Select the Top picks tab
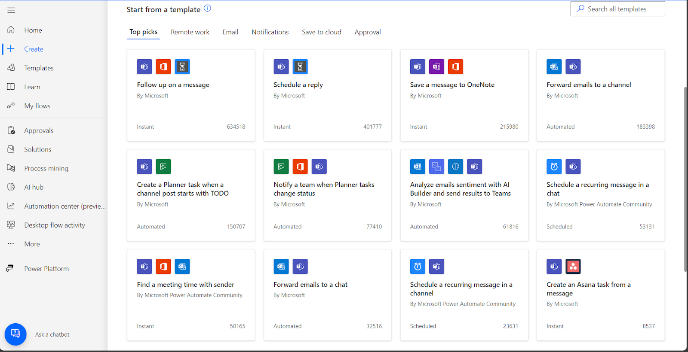The height and width of the screenshot is (352, 688). (144, 32)
